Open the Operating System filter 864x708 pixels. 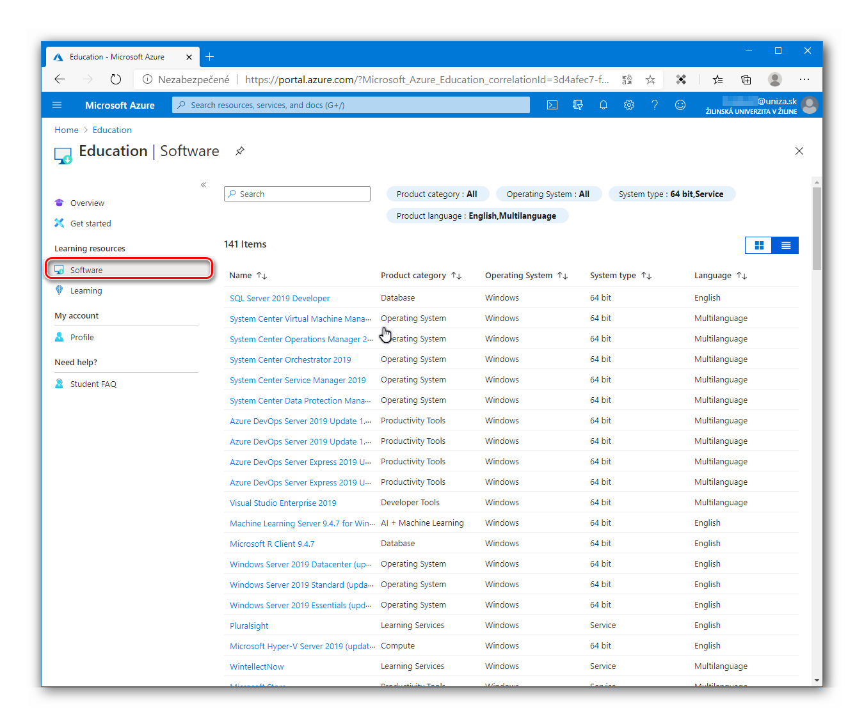point(548,194)
